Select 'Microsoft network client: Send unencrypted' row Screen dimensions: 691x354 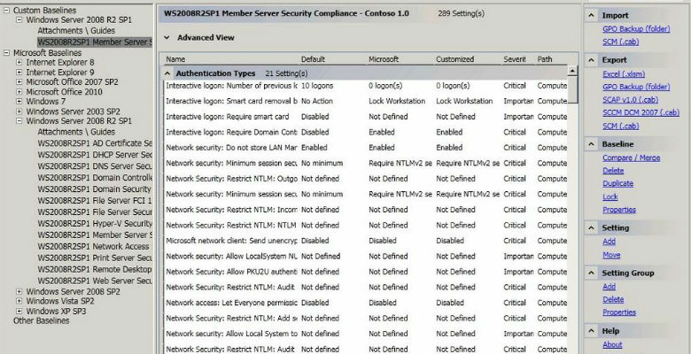(x=366, y=241)
